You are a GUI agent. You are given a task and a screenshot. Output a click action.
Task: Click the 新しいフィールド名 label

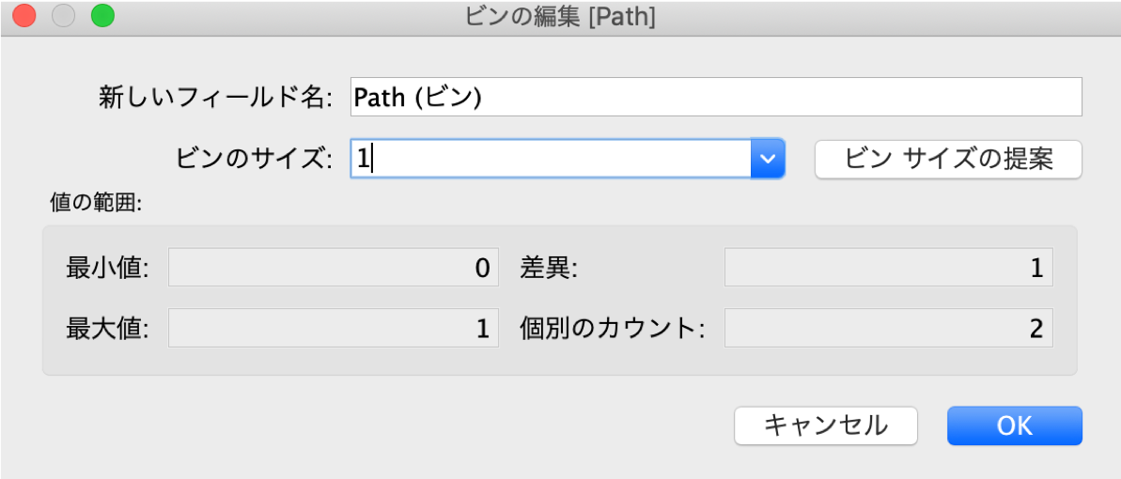pyautogui.click(x=216, y=98)
